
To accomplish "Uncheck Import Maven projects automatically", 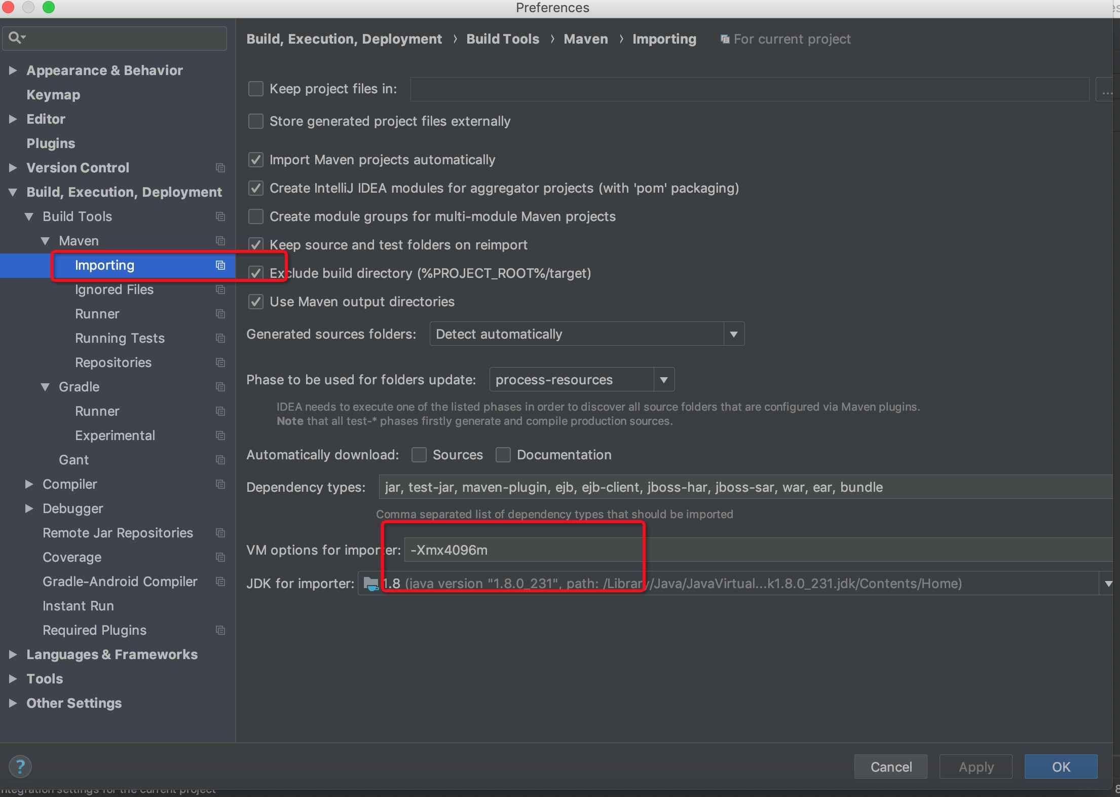I will [x=256, y=160].
